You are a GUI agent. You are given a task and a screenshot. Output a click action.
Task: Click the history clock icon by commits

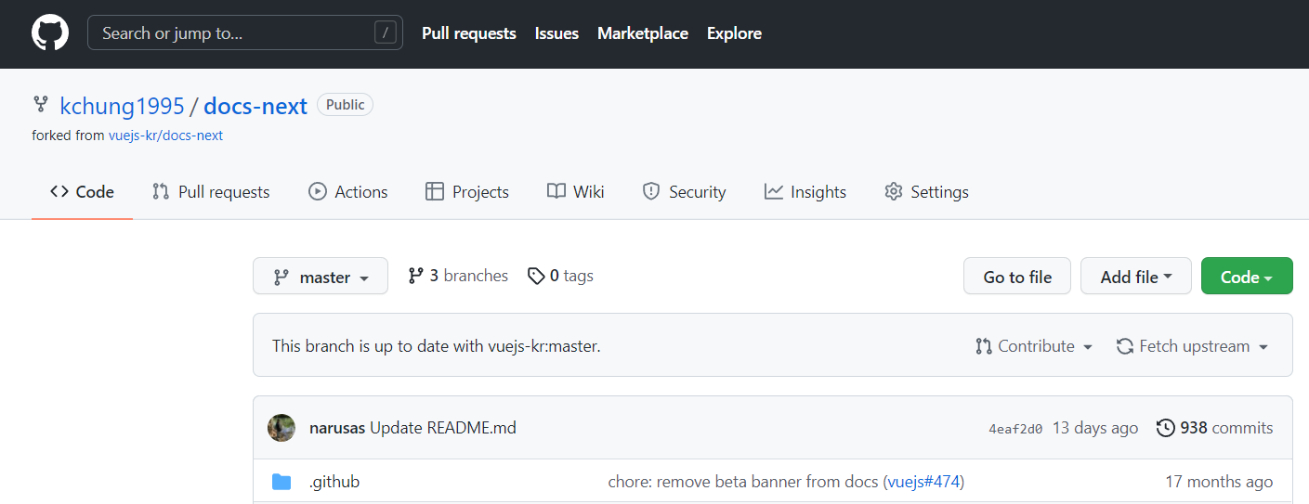[x=1165, y=428]
